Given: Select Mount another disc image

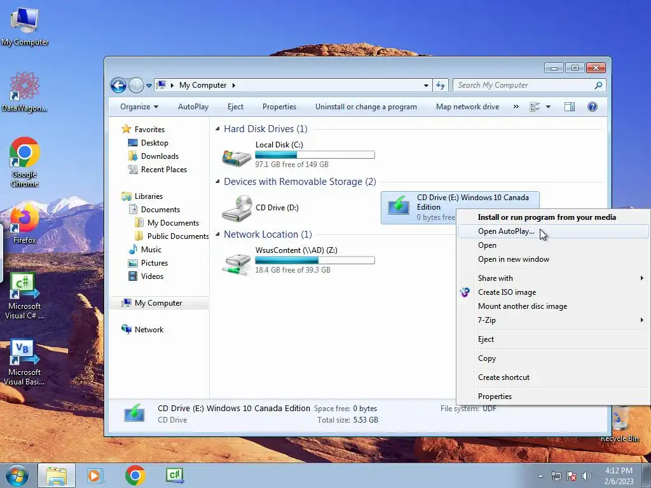Looking at the screenshot, I should coord(554,306).
